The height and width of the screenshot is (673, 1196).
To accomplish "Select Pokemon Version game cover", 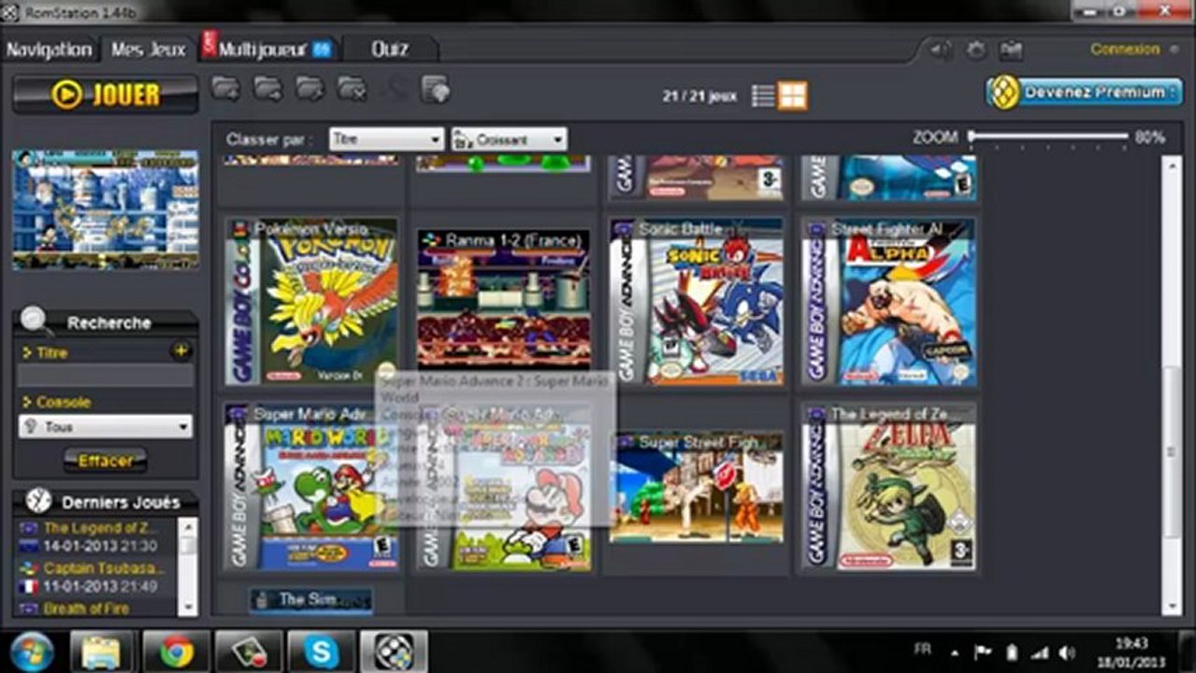I will [x=312, y=303].
